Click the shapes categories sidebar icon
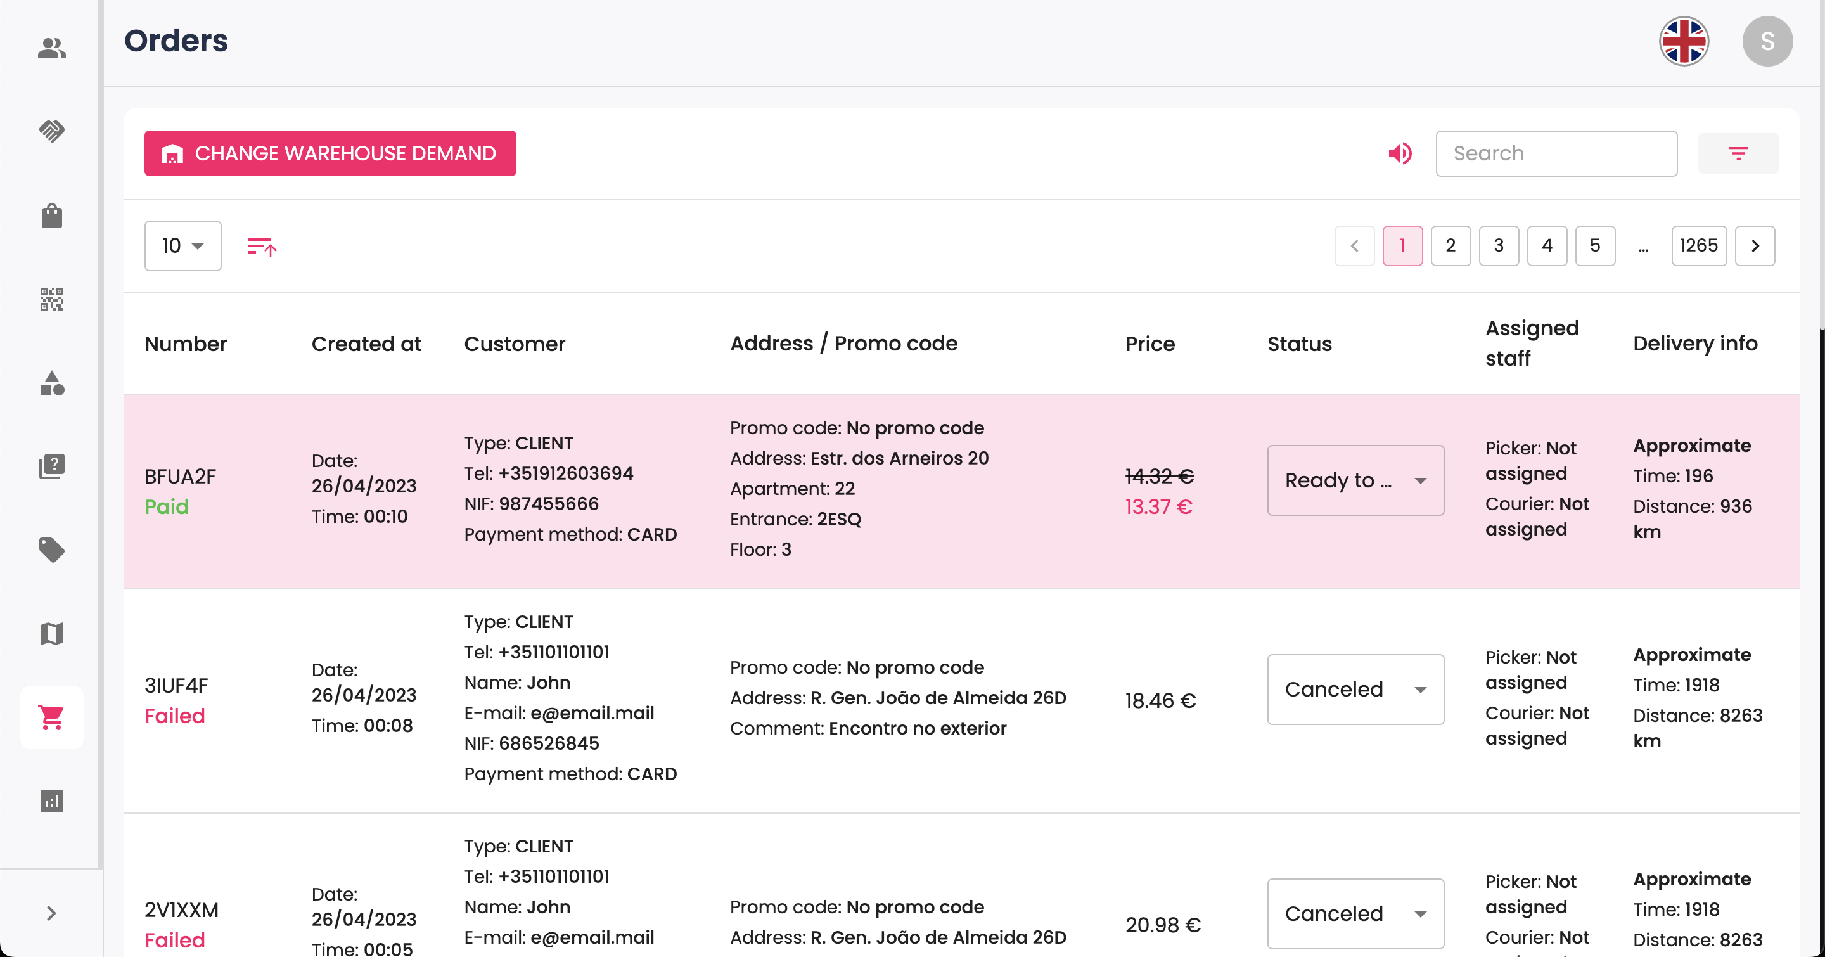 (52, 383)
